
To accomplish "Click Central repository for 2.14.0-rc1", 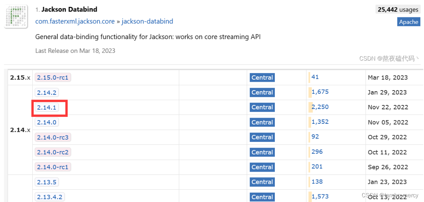I will (262, 167).
